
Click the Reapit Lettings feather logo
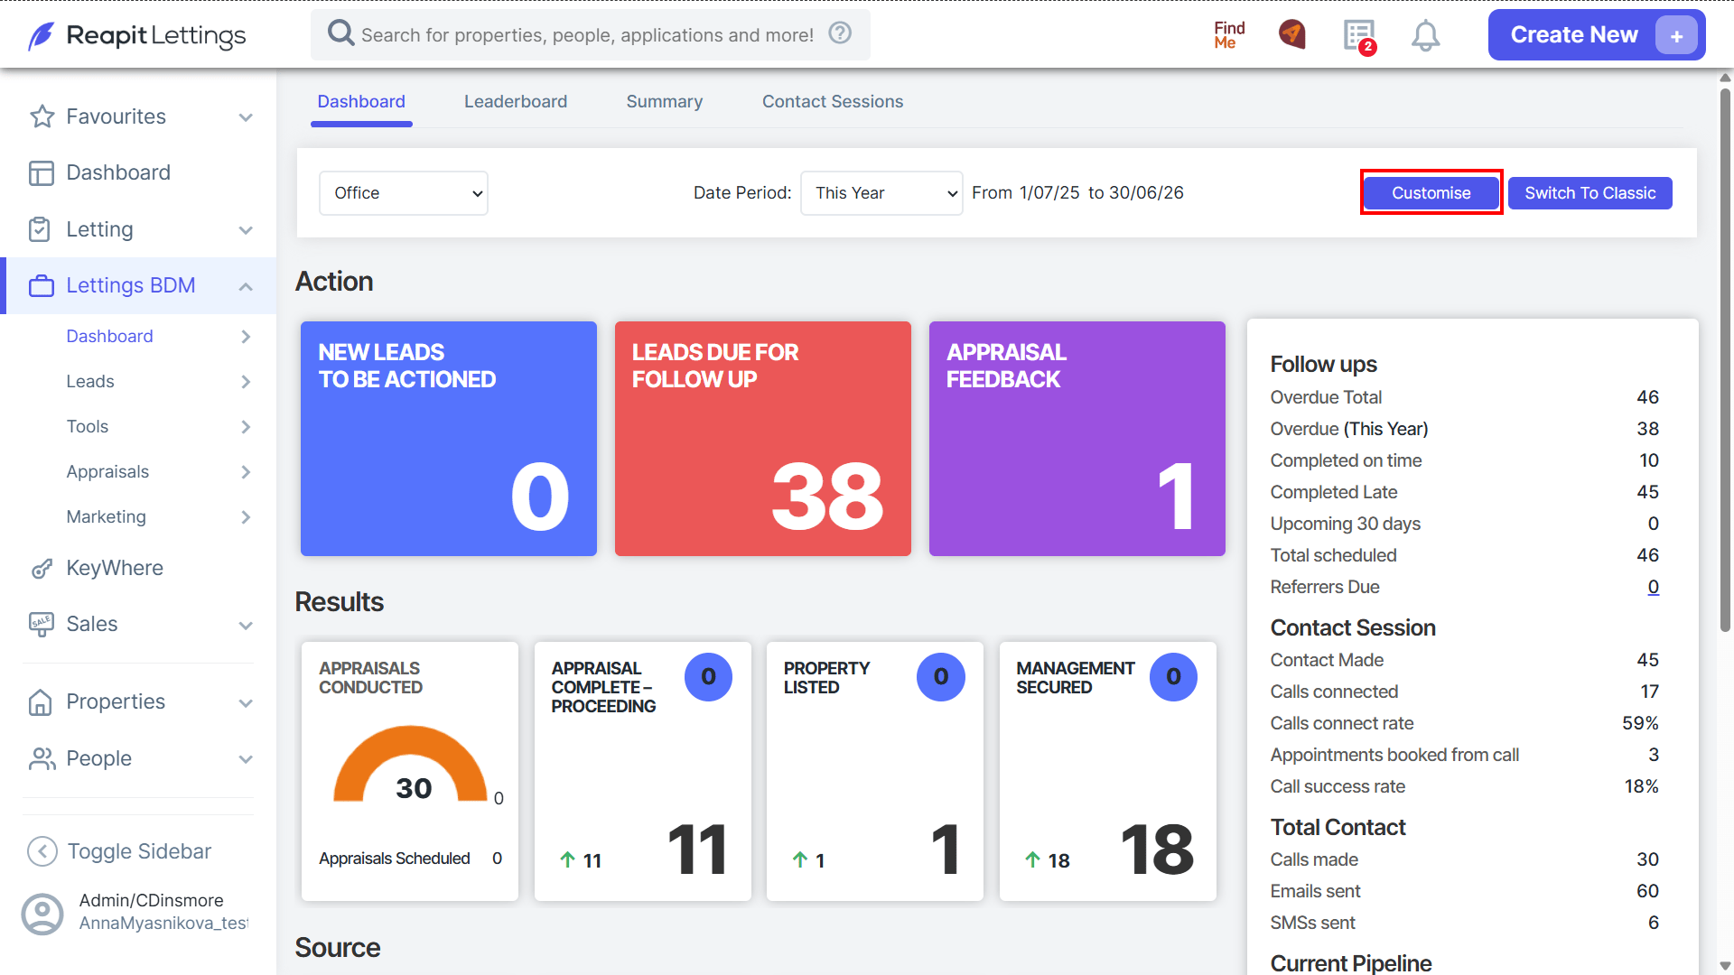pos(41,36)
